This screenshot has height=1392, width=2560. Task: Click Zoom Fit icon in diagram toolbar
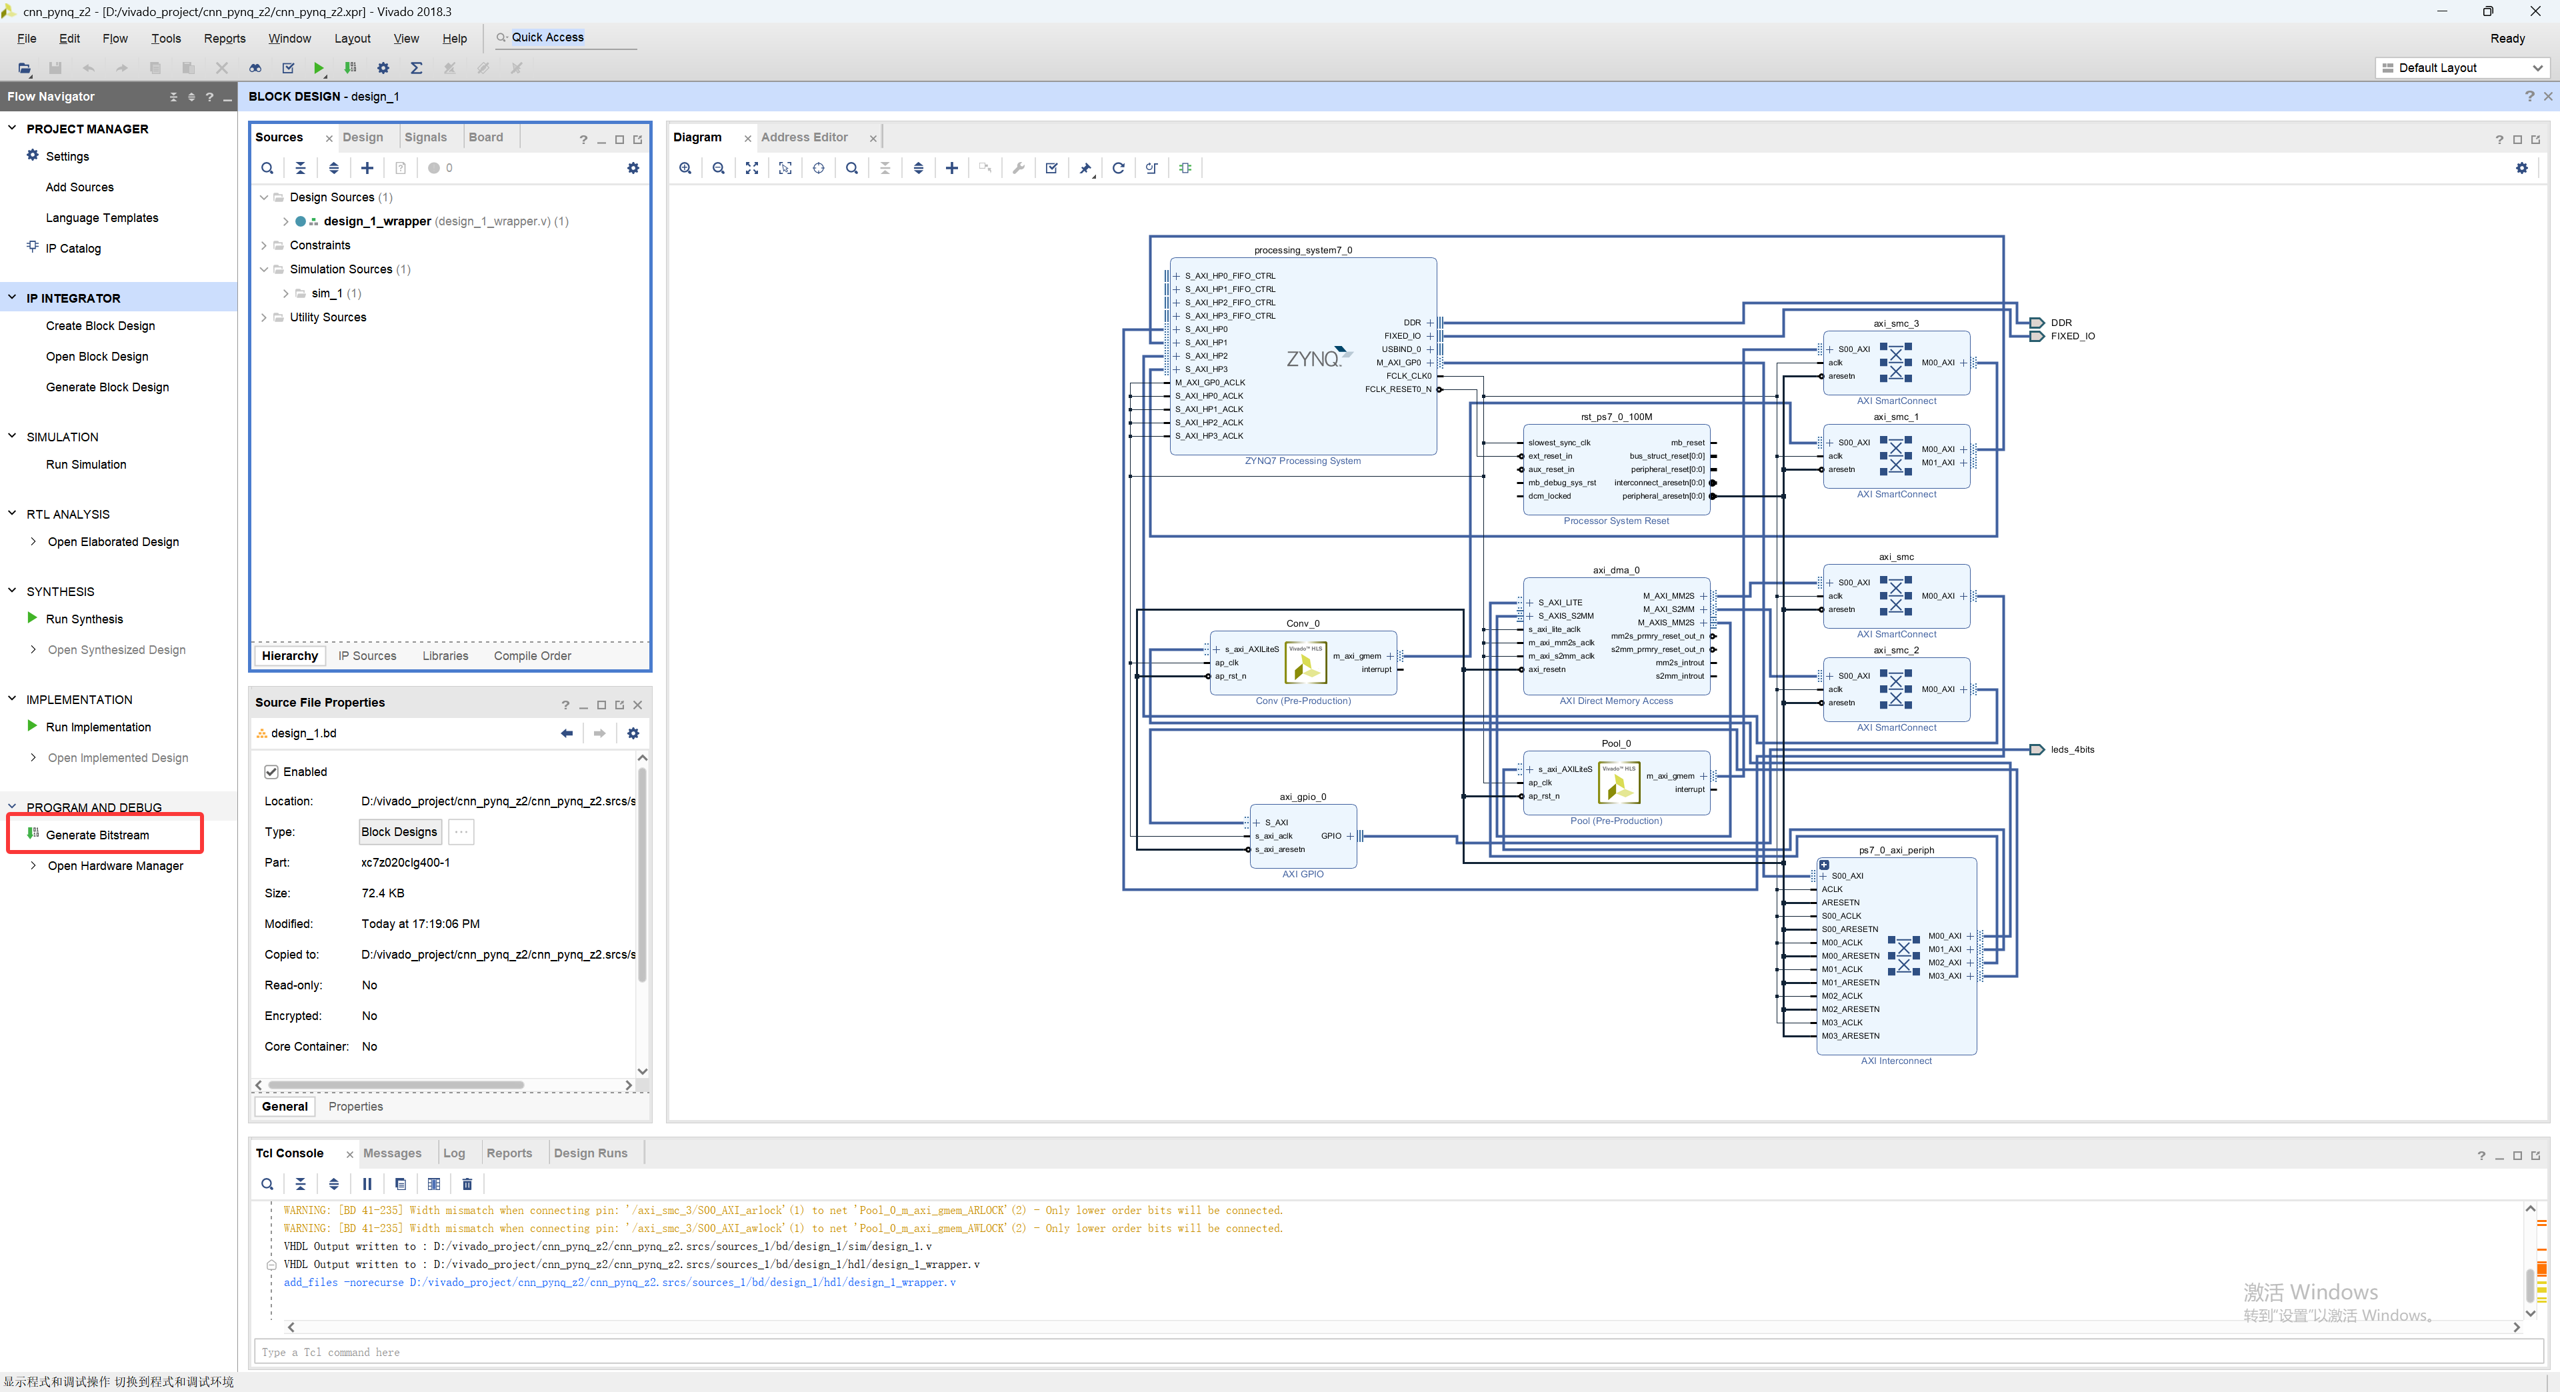coord(751,168)
